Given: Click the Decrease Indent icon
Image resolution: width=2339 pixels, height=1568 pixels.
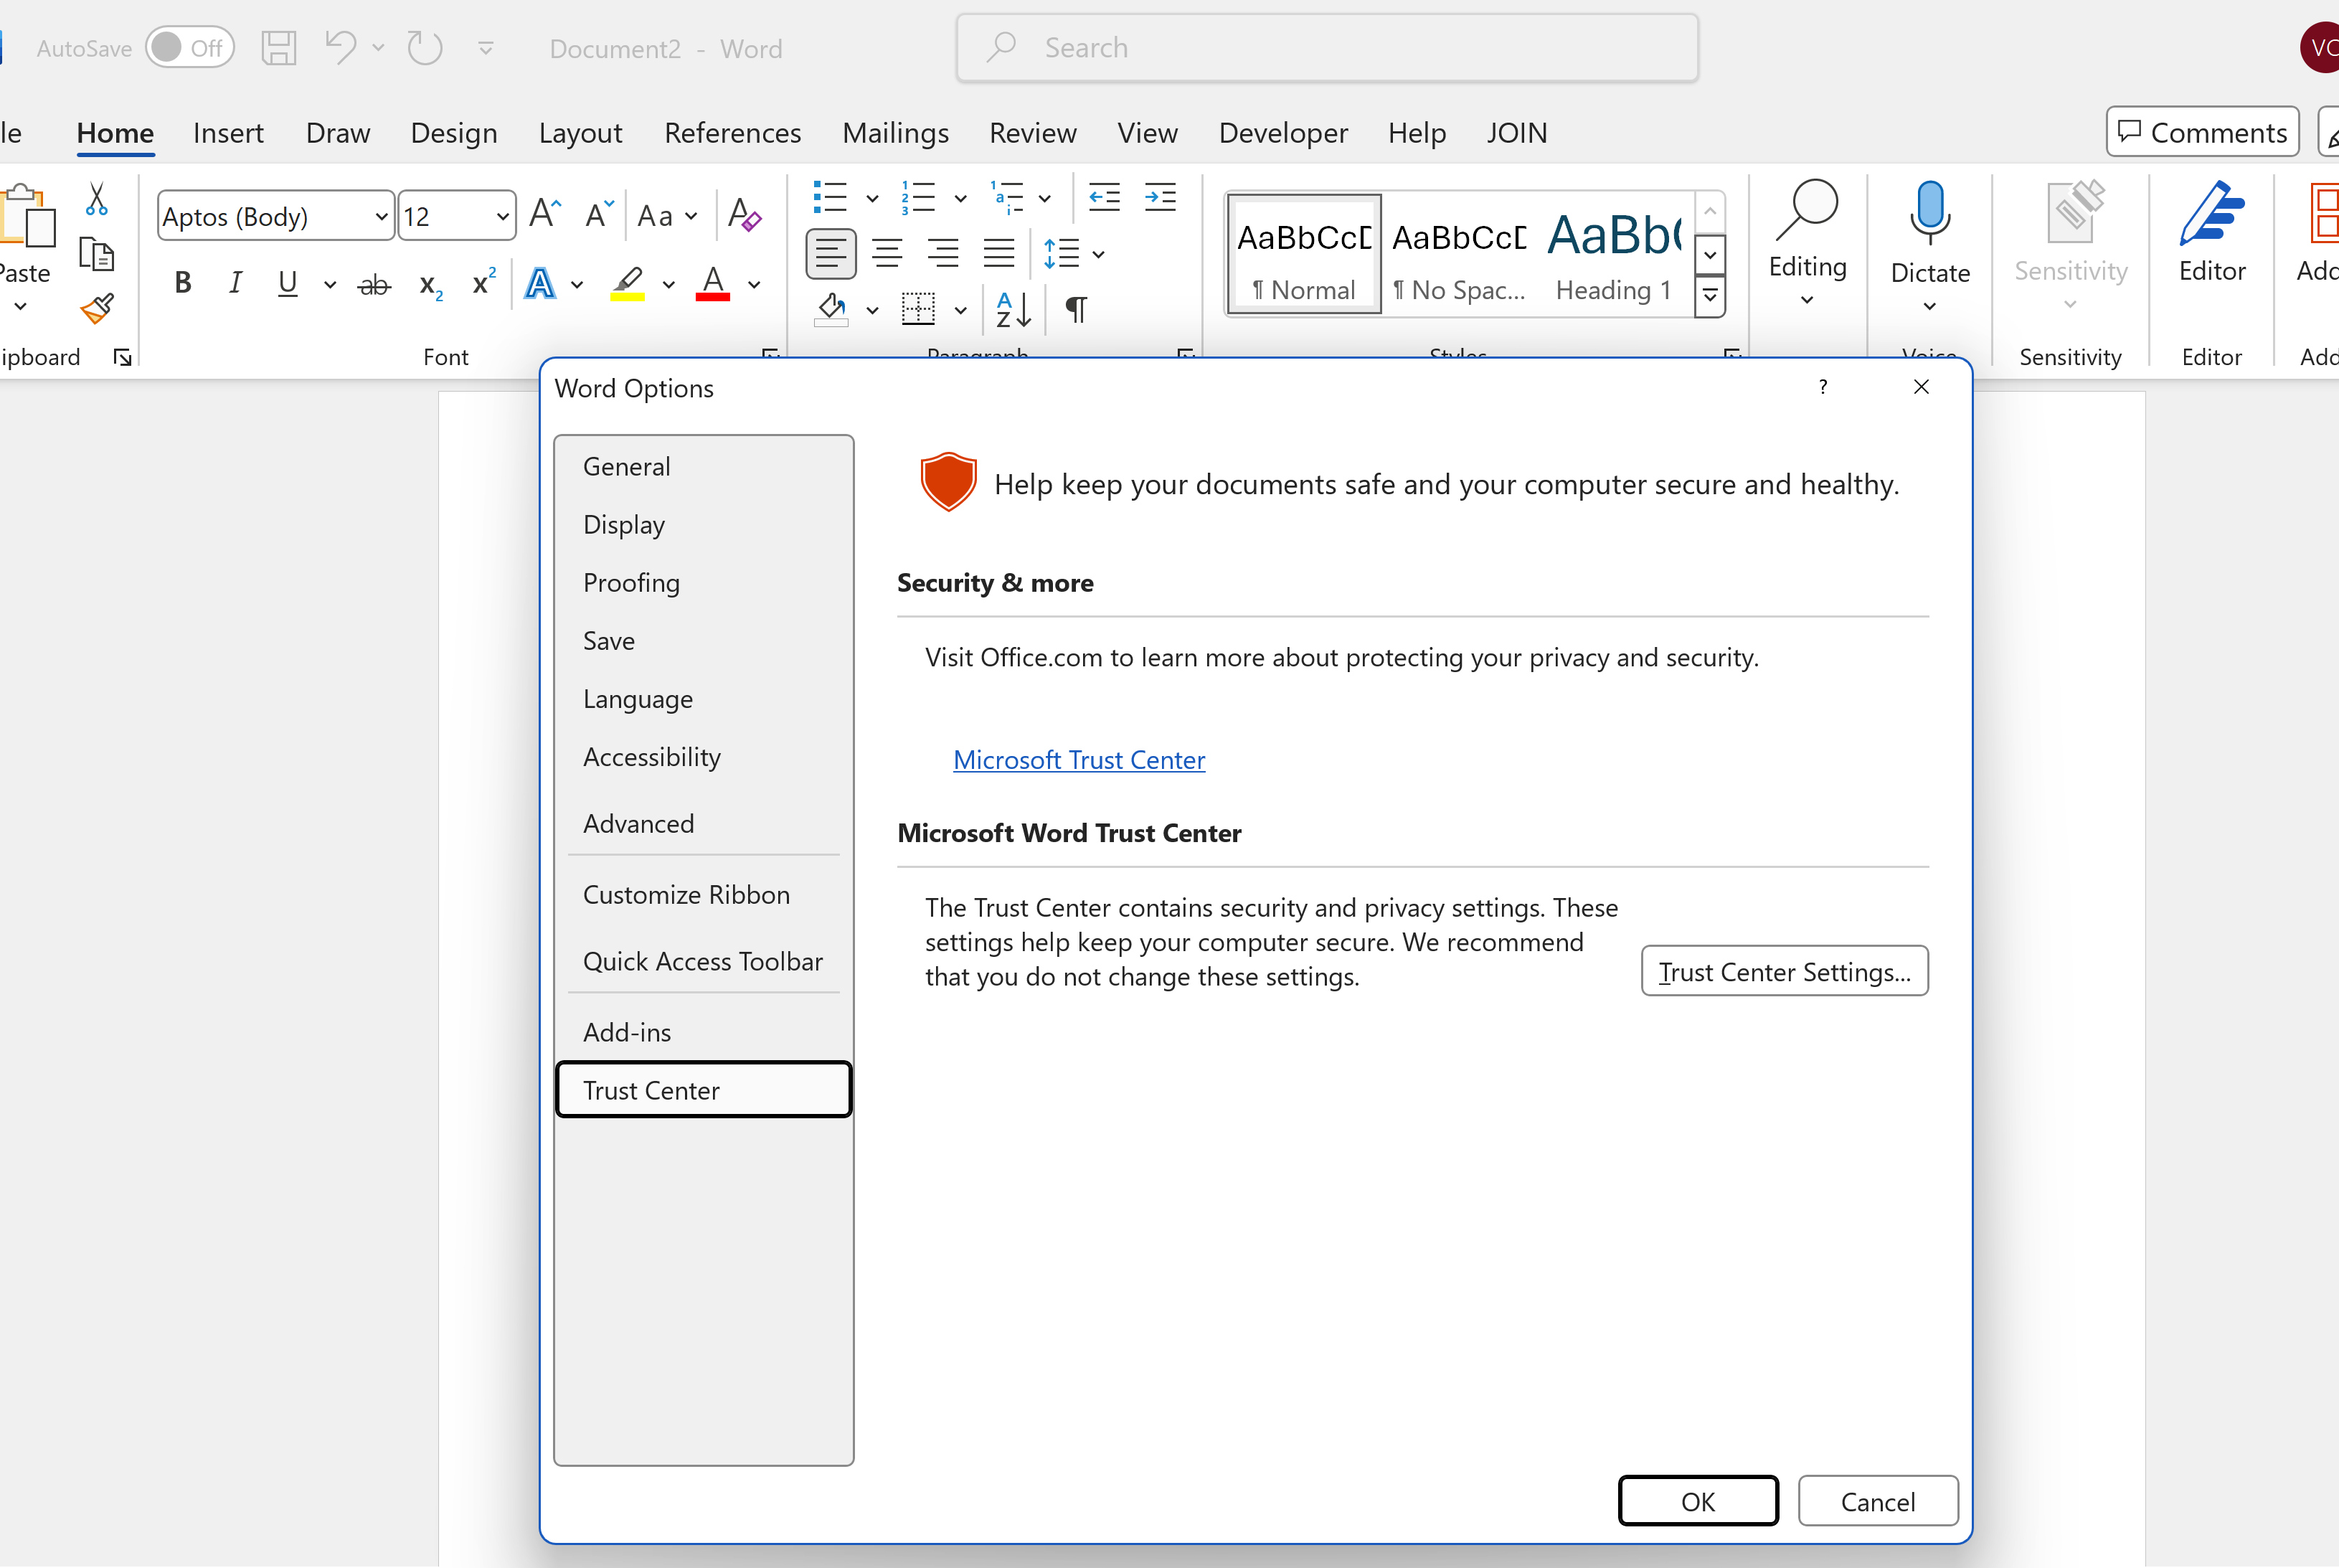Looking at the screenshot, I should tap(1104, 197).
